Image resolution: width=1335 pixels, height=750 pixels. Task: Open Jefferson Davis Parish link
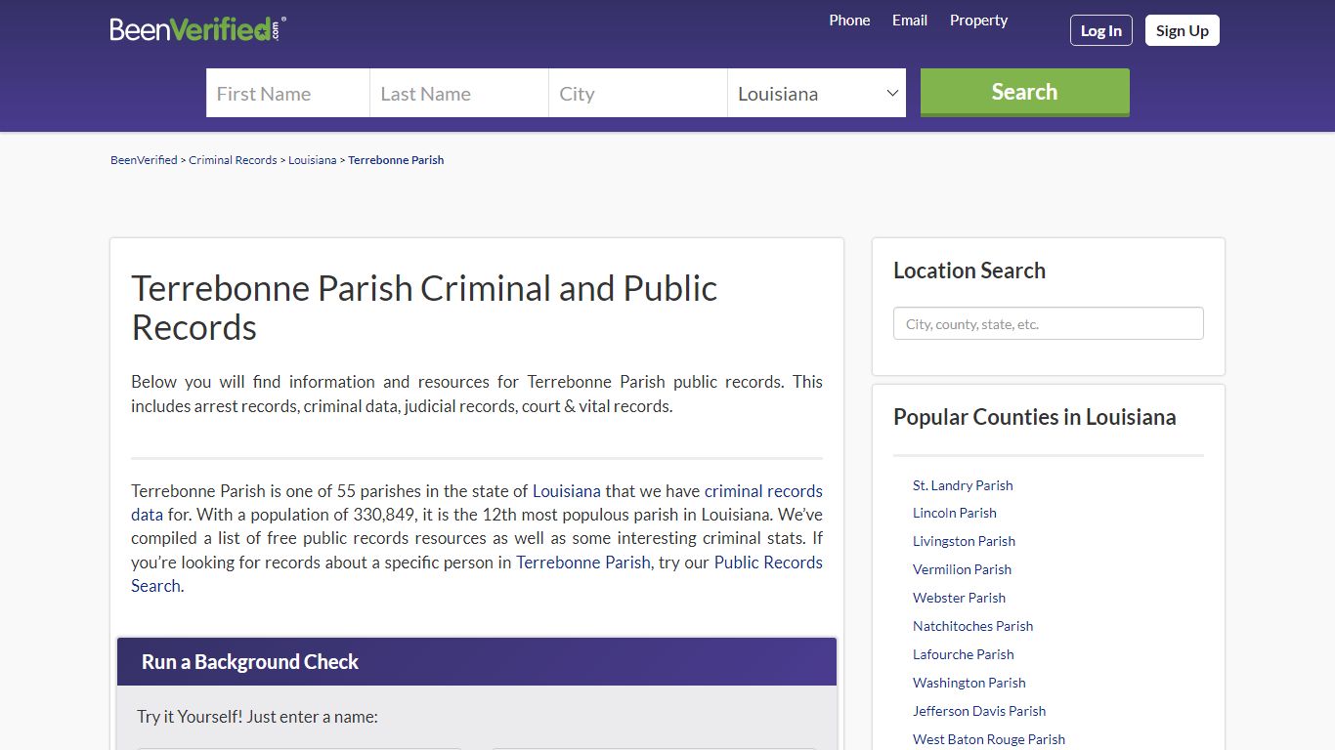979,711
